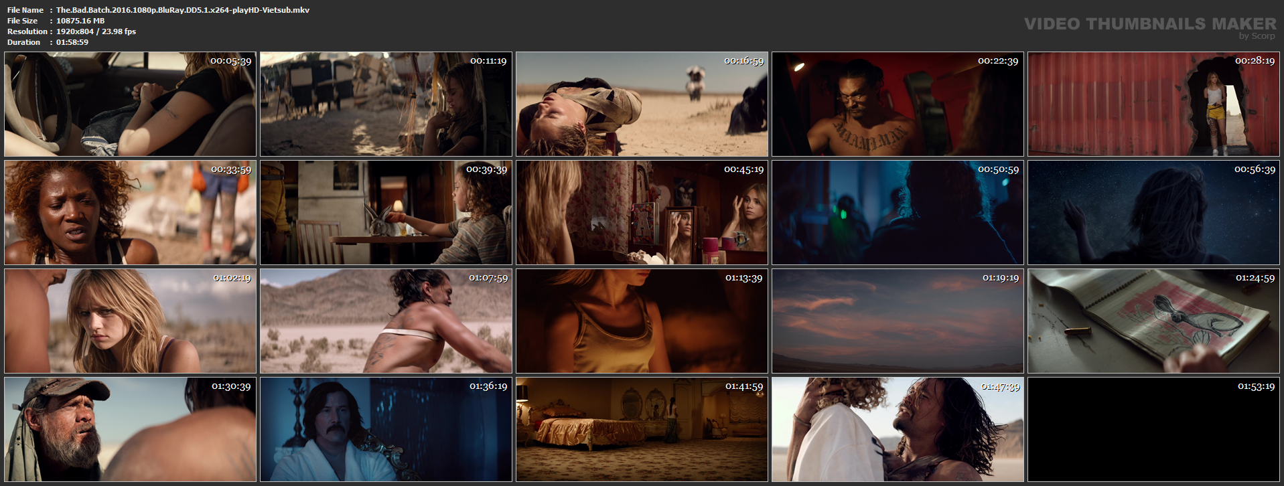Select the thumbnail timestamped 01:19:19
The width and height of the screenshot is (1284, 486).
click(x=898, y=321)
